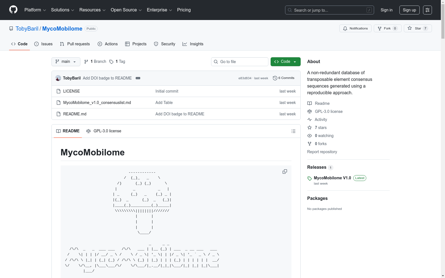Image resolution: width=445 pixels, height=278 pixels.
Task: Expand the Platform menu
Action: coord(35,10)
